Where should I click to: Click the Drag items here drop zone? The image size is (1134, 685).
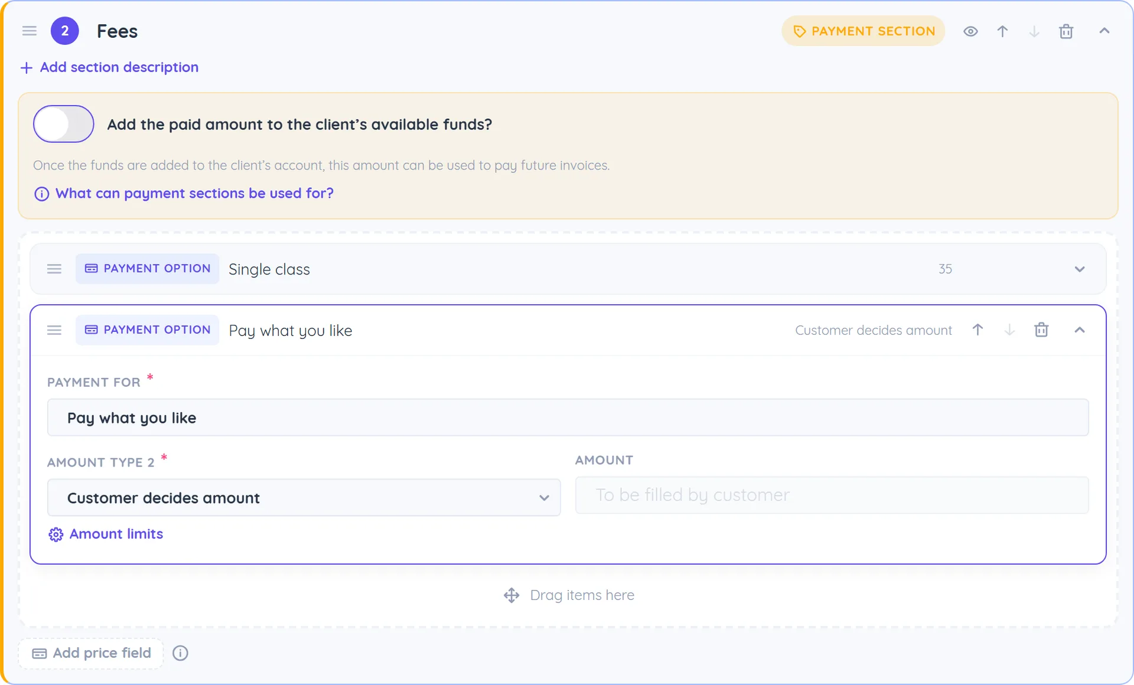coord(569,595)
